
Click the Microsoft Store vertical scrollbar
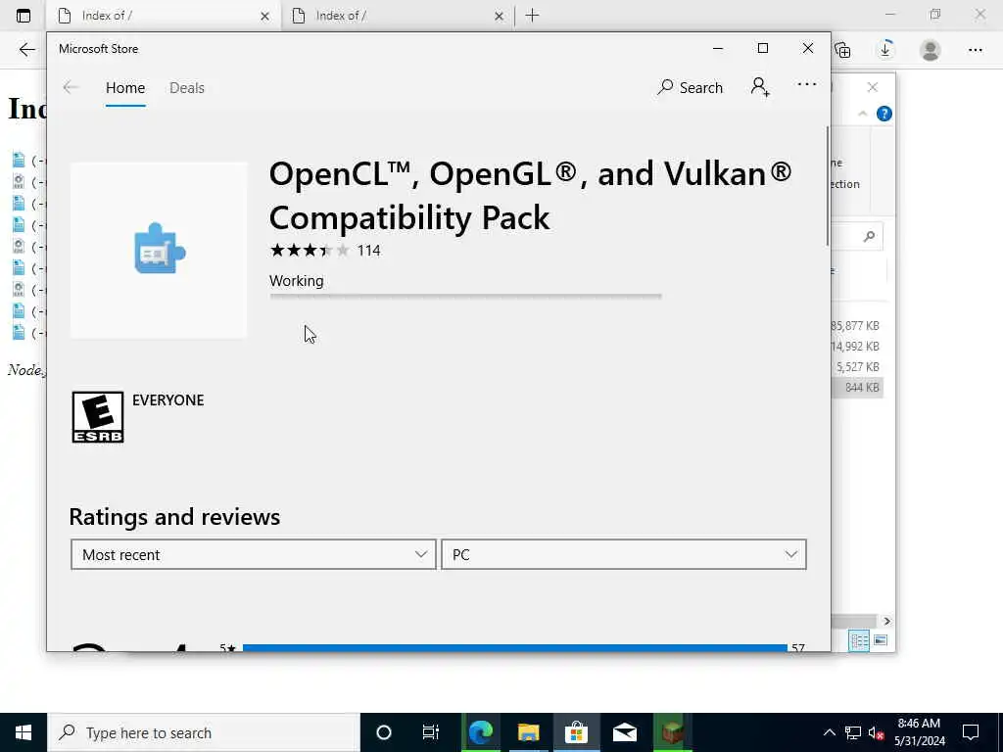pos(827,185)
